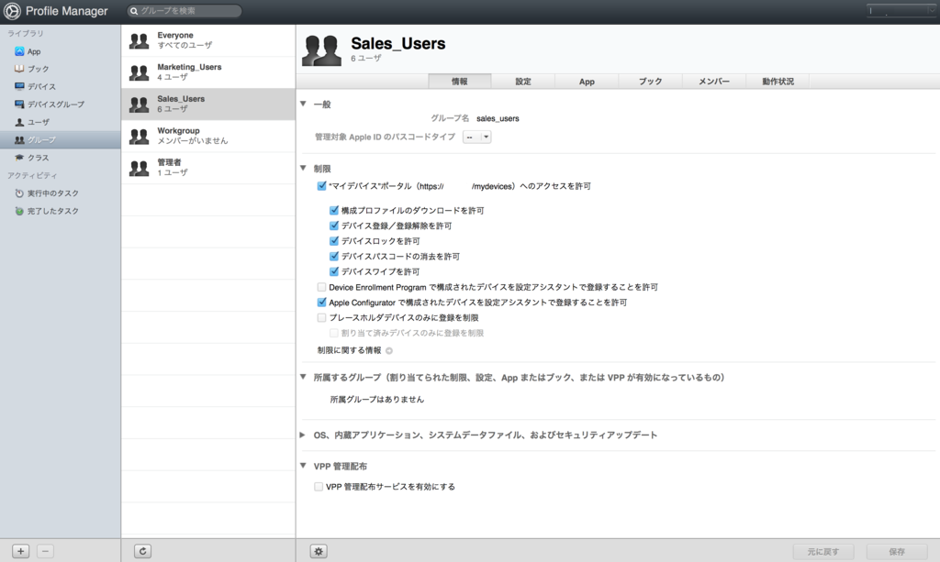Click the 所属グループはありません text
Viewport: 940px width, 562px height.
click(x=376, y=399)
